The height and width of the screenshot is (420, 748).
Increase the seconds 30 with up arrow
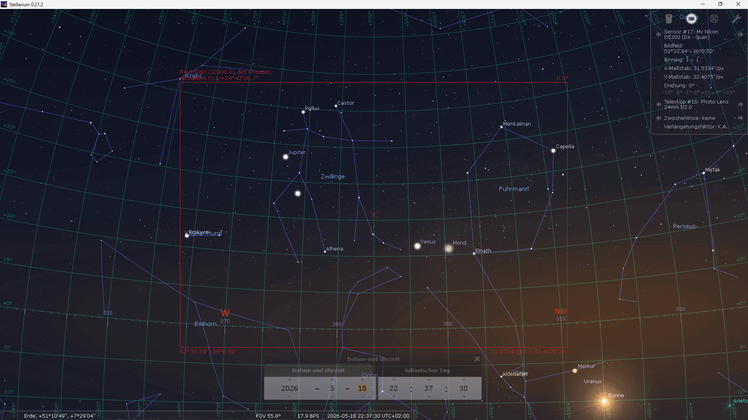coord(464,380)
